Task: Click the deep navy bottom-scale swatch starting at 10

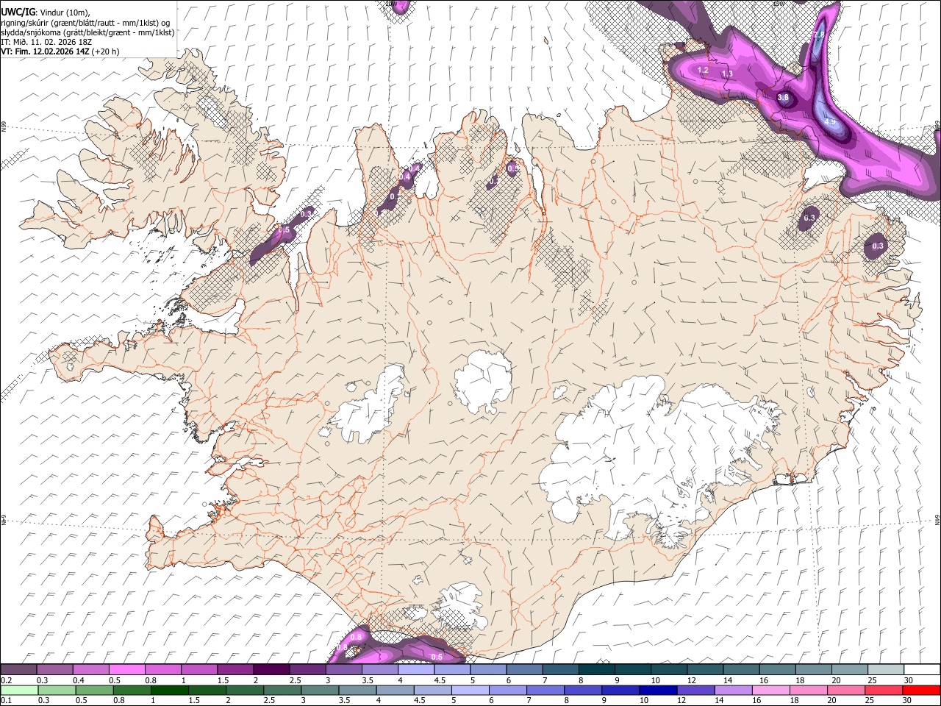Action: coord(657,690)
